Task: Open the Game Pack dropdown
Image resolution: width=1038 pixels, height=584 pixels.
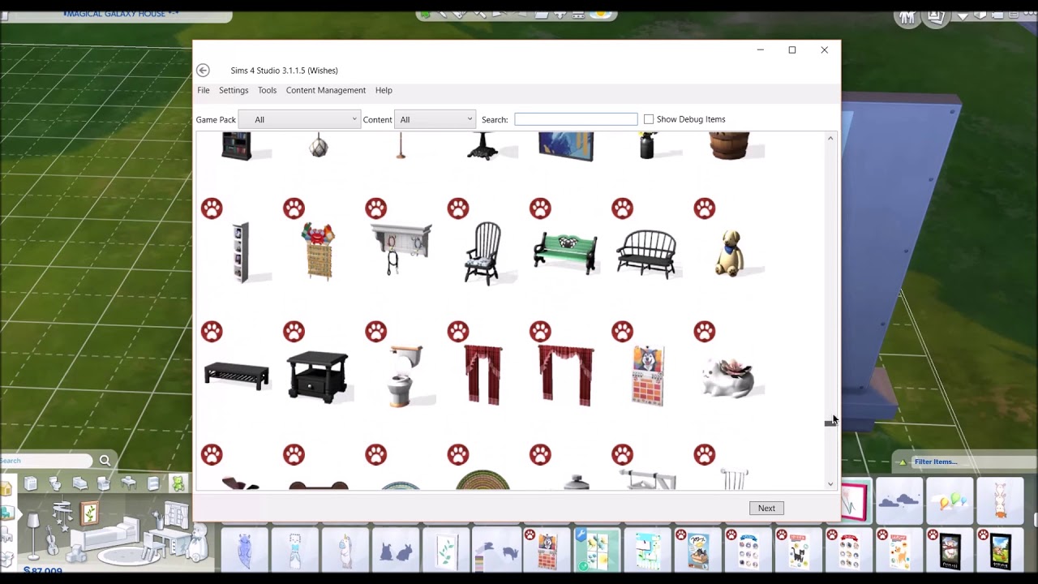Action: point(299,119)
